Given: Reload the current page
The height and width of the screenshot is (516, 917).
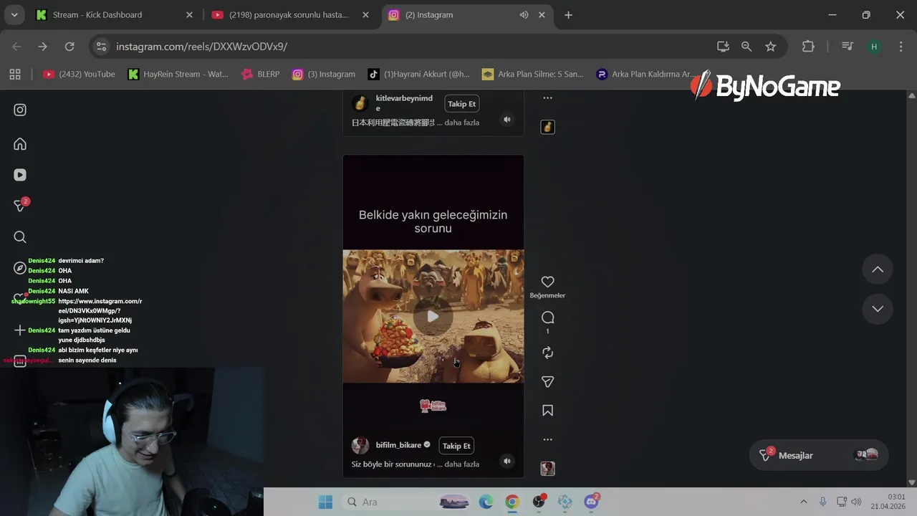Looking at the screenshot, I should click(x=69, y=47).
